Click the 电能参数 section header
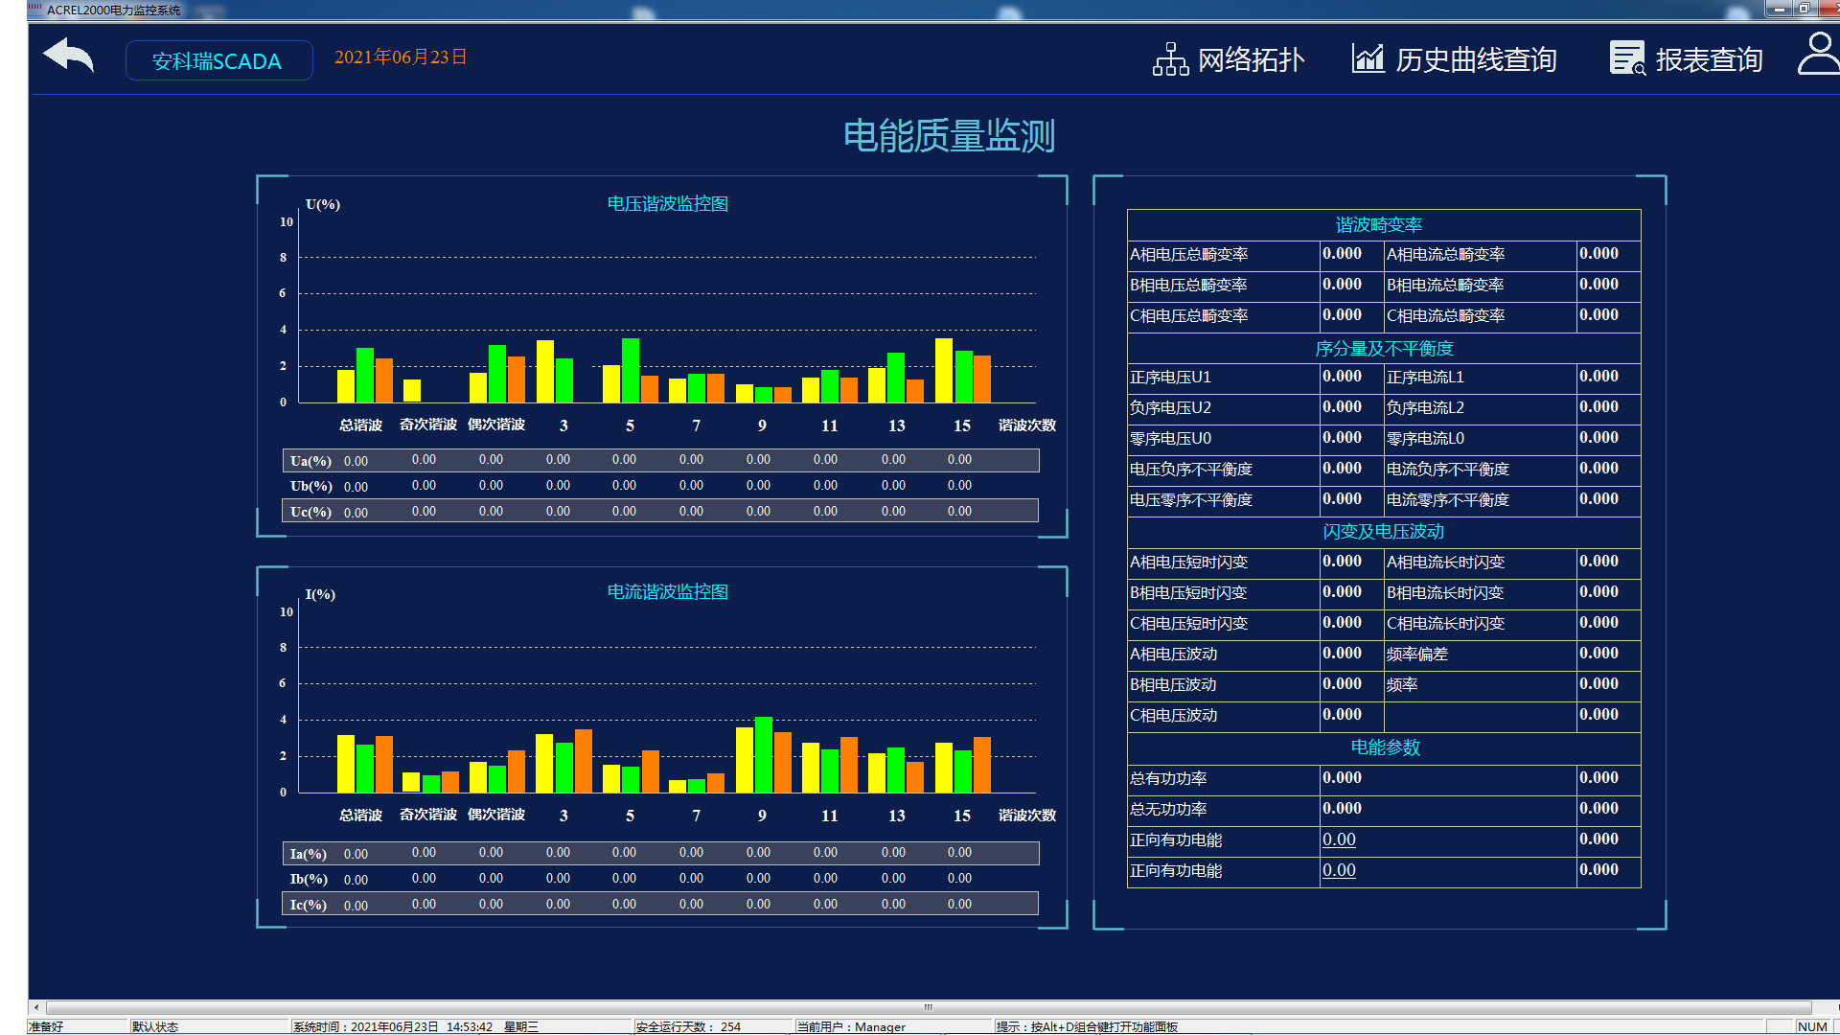 pyautogui.click(x=1385, y=747)
